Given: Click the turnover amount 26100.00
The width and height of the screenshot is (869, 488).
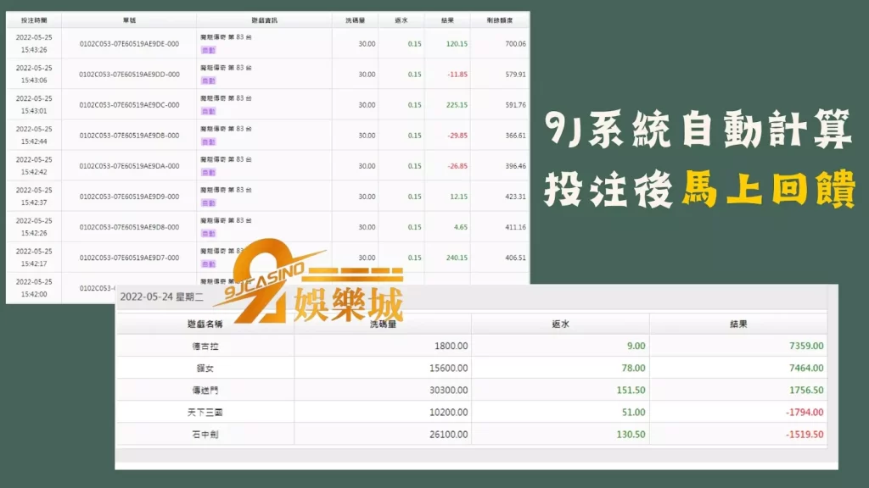Looking at the screenshot, I should pyautogui.click(x=448, y=435).
